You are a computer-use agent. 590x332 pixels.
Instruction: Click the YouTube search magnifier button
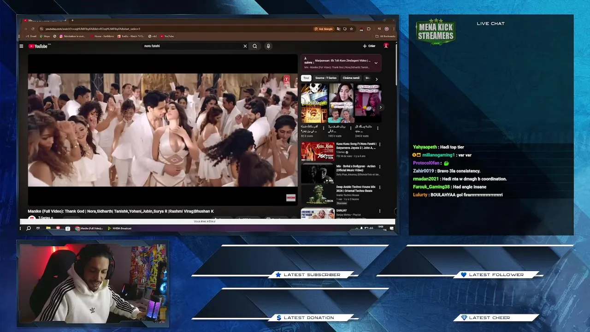pos(255,46)
